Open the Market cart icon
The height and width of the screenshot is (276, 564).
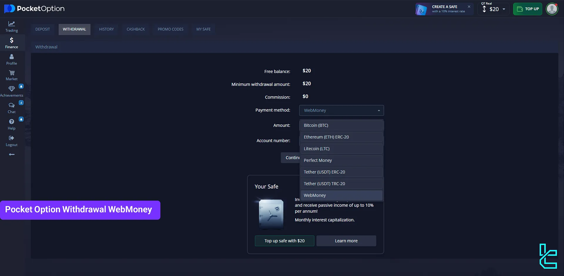pyautogui.click(x=11, y=73)
